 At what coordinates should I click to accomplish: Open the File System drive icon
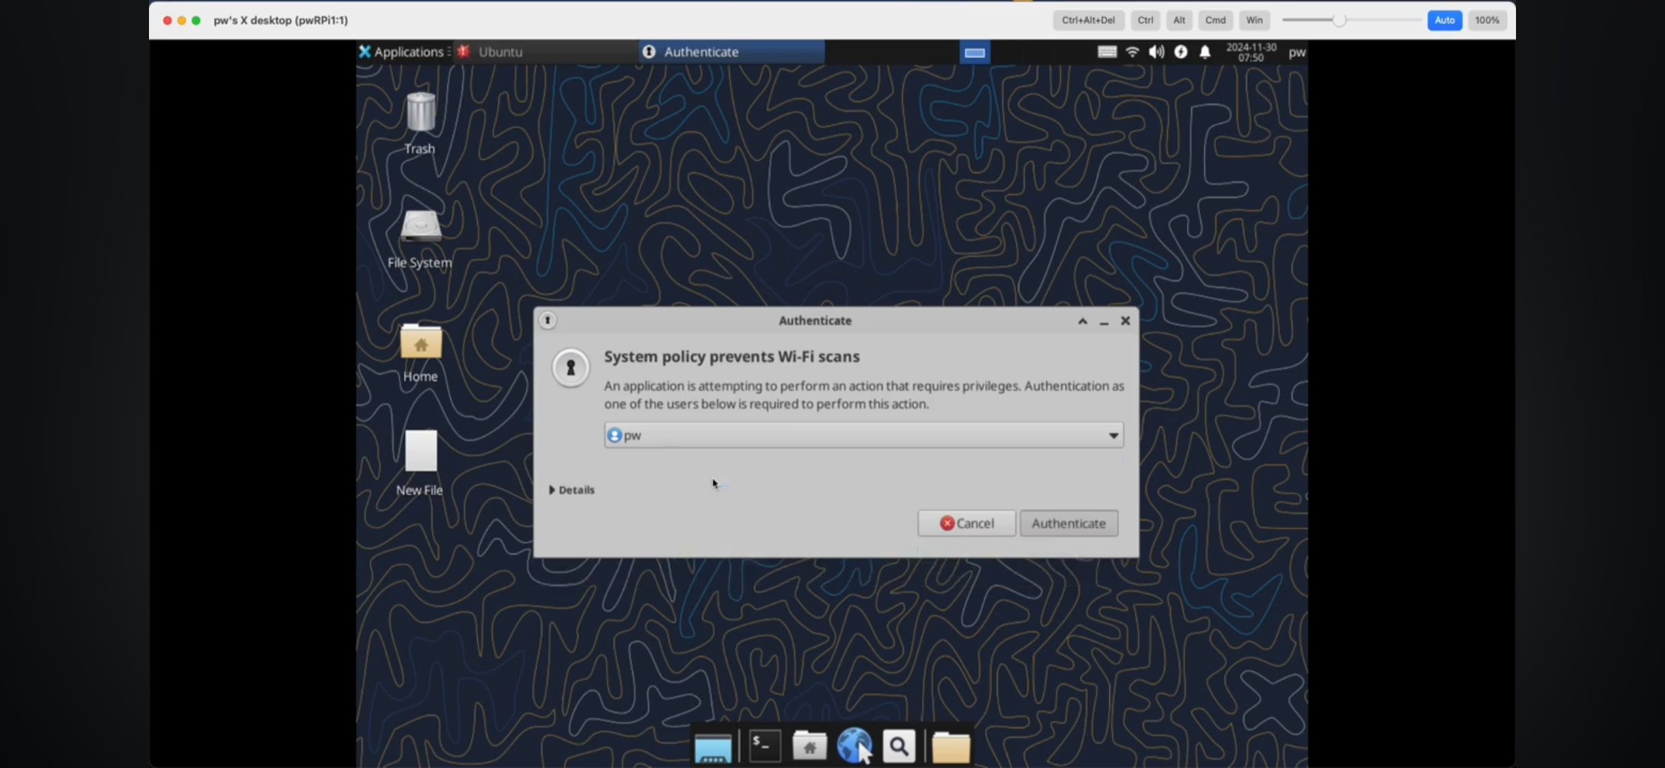420,227
